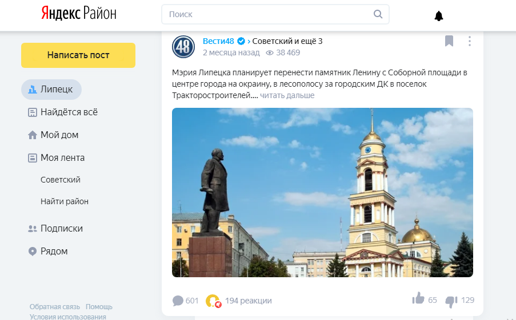The width and height of the screenshot is (516, 320).
Task: Toggle the post bookmark icon
Action: click(x=449, y=41)
